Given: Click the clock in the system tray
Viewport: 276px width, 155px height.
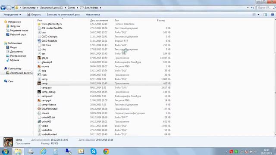Looking at the screenshot, I should point(267,152).
